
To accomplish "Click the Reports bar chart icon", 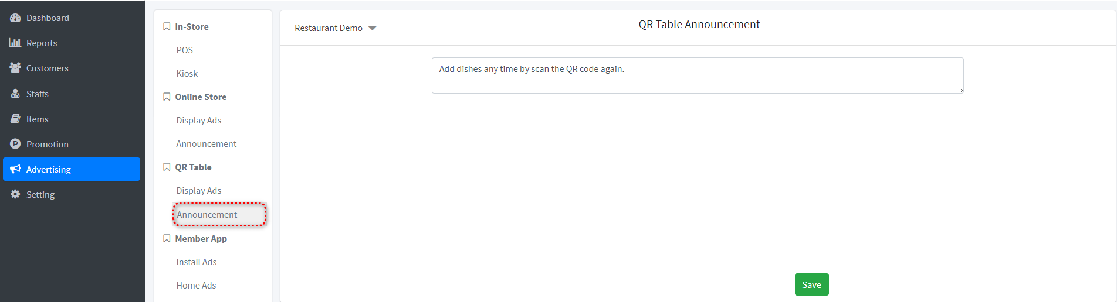I will click(15, 43).
